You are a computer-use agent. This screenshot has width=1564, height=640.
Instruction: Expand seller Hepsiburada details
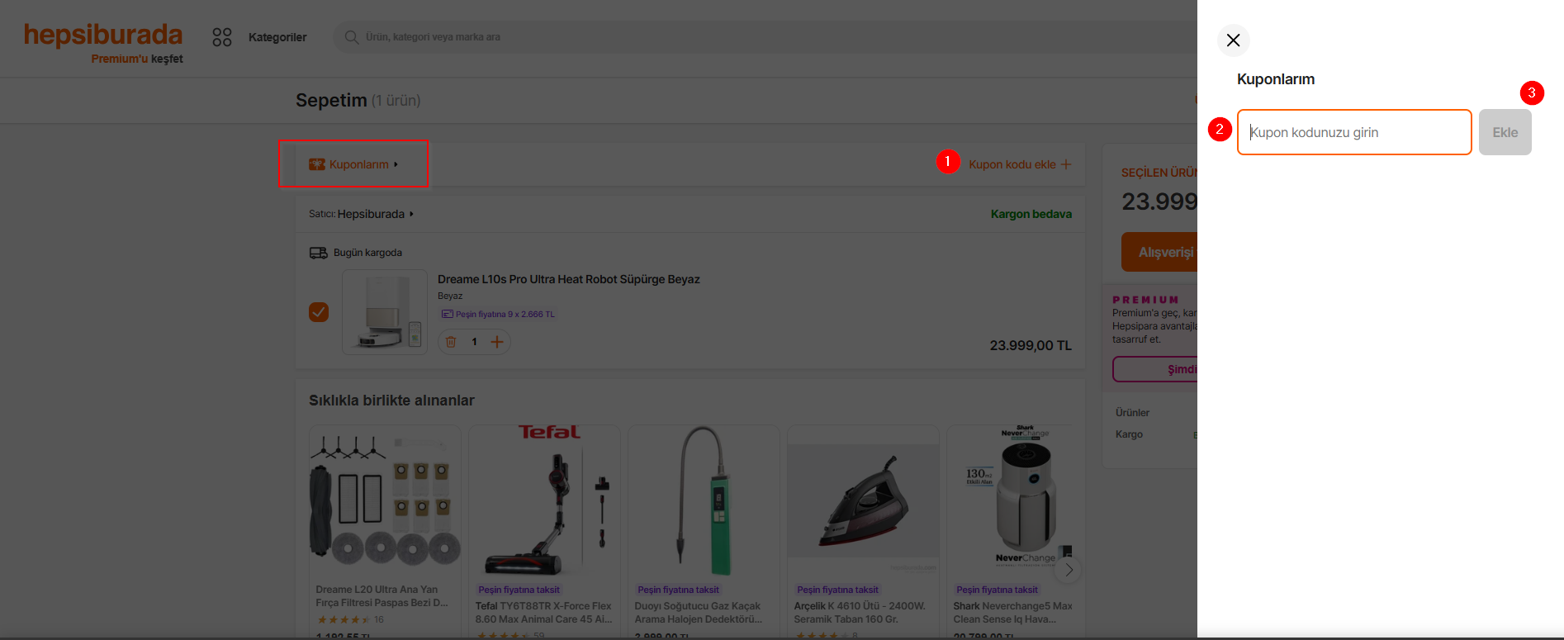pyautogui.click(x=375, y=214)
